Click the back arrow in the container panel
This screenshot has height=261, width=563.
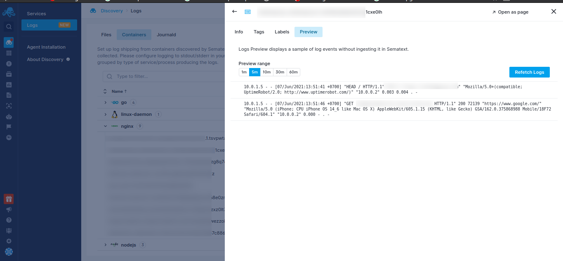pyautogui.click(x=235, y=12)
